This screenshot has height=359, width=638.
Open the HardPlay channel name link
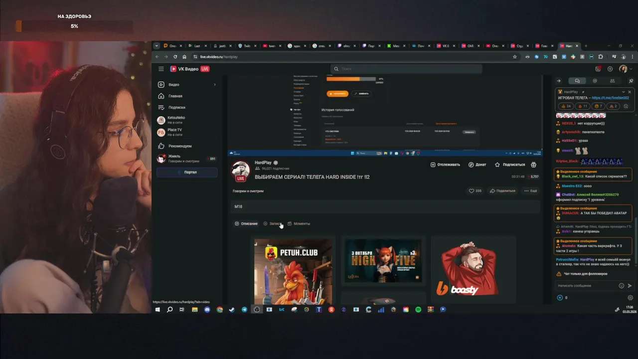click(263, 163)
